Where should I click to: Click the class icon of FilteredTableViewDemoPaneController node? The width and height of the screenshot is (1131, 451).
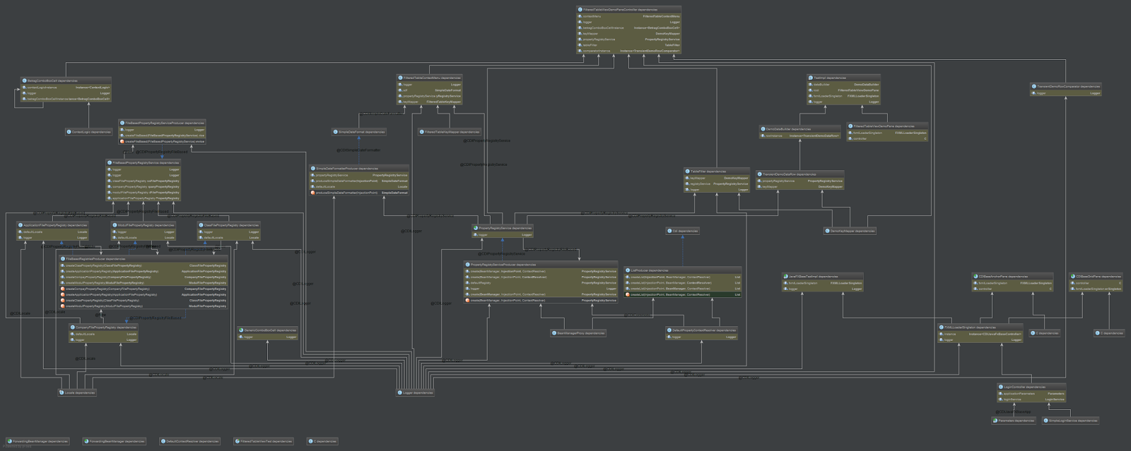click(x=580, y=10)
